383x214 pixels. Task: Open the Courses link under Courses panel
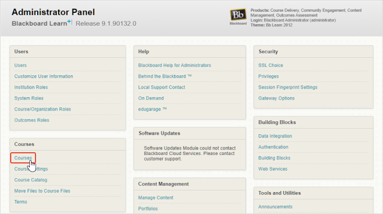[x=23, y=158]
